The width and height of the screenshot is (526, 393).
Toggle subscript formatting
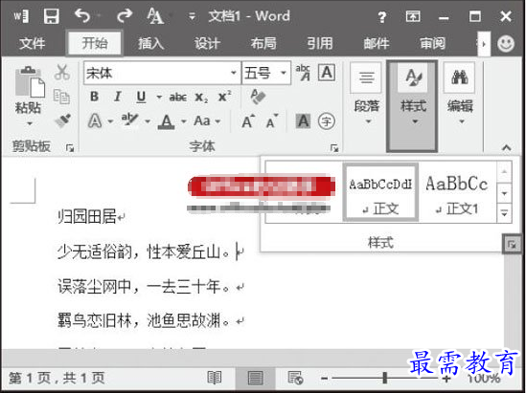(201, 98)
